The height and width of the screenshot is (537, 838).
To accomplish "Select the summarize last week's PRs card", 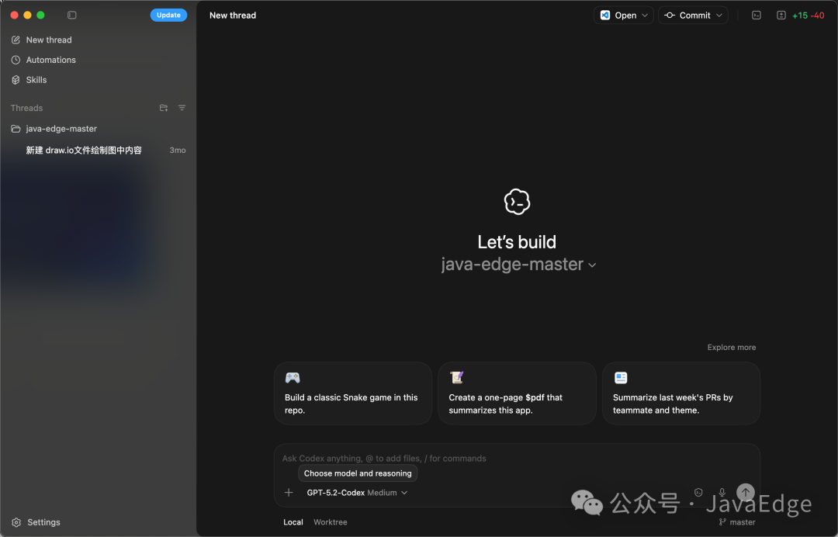I will point(681,393).
